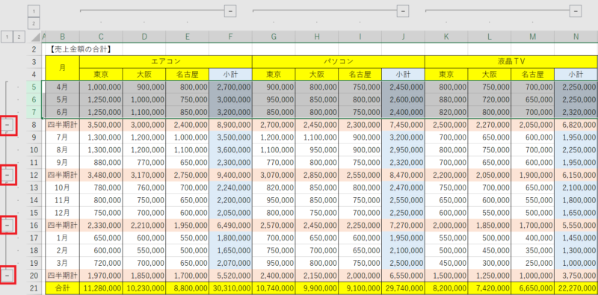
Task: Click the Select All corner triangle of the sheet
Action: pyautogui.click(x=35, y=37)
